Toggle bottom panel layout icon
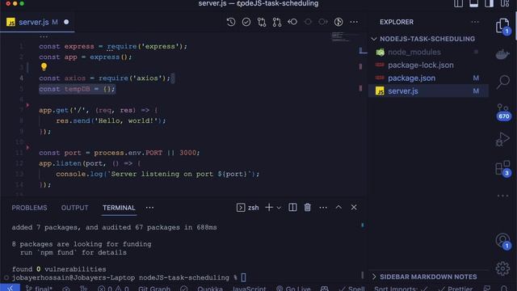517x291 pixels. [474, 3]
